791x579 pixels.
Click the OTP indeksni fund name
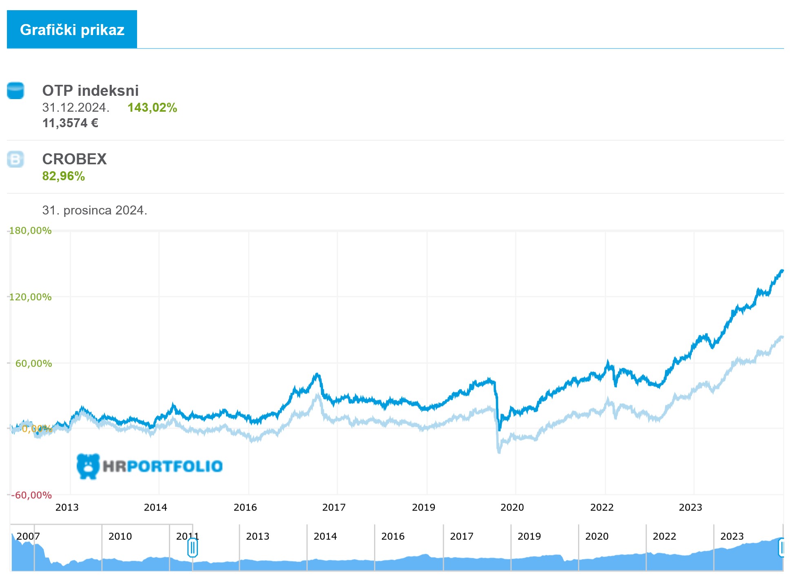pos(91,91)
